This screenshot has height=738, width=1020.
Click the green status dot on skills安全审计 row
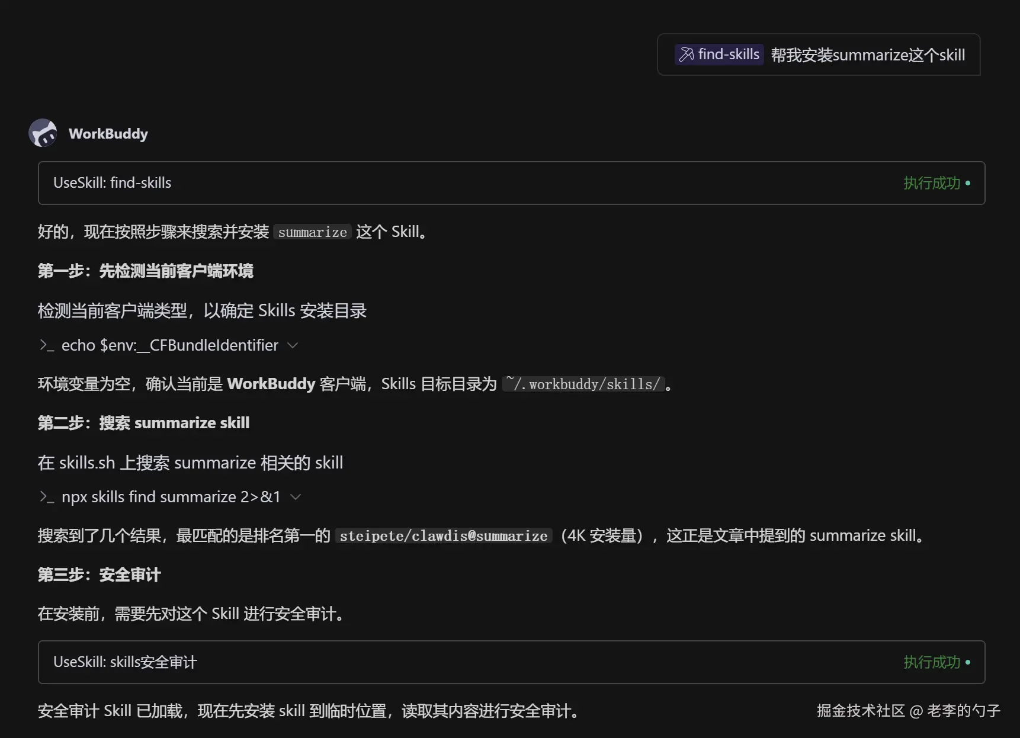point(968,662)
